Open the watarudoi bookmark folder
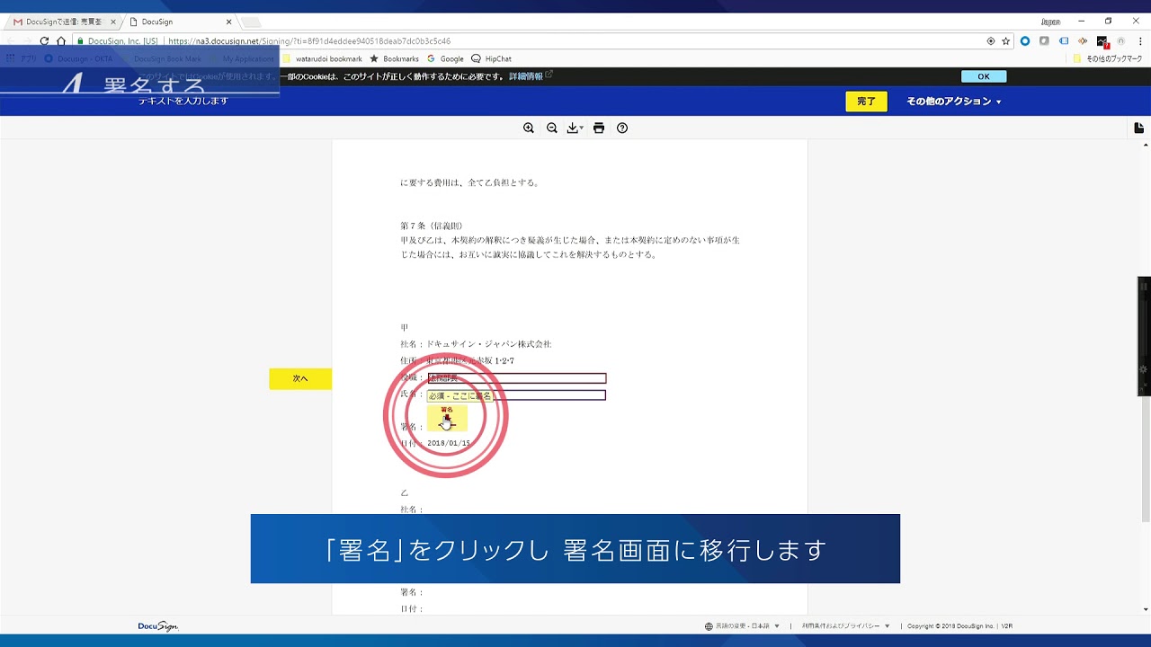This screenshot has width=1151, height=647. pyautogui.click(x=323, y=58)
